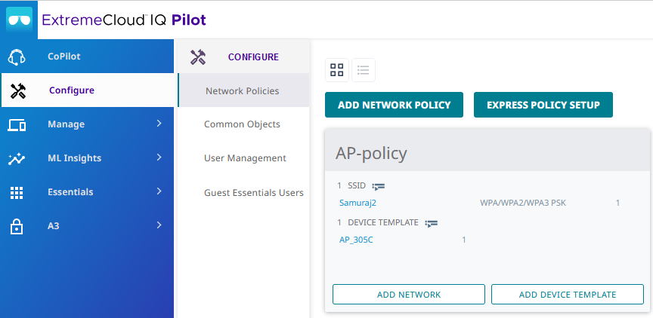Click the SSID list icon
Image resolution: width=653 pixels, height=318 pixels.
click(378, 186)
